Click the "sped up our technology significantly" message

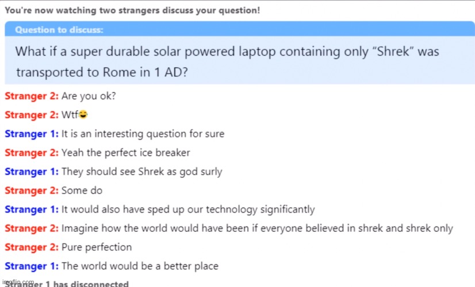tap(188, 210)
